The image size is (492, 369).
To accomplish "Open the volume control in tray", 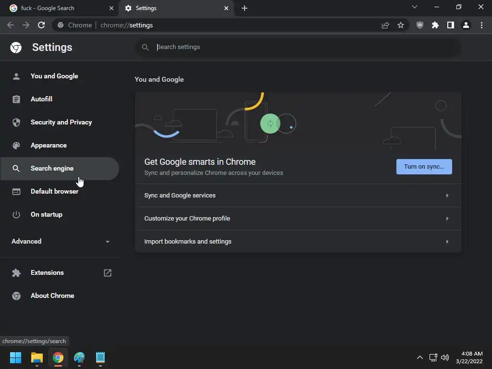I will [x=444, y=357].
